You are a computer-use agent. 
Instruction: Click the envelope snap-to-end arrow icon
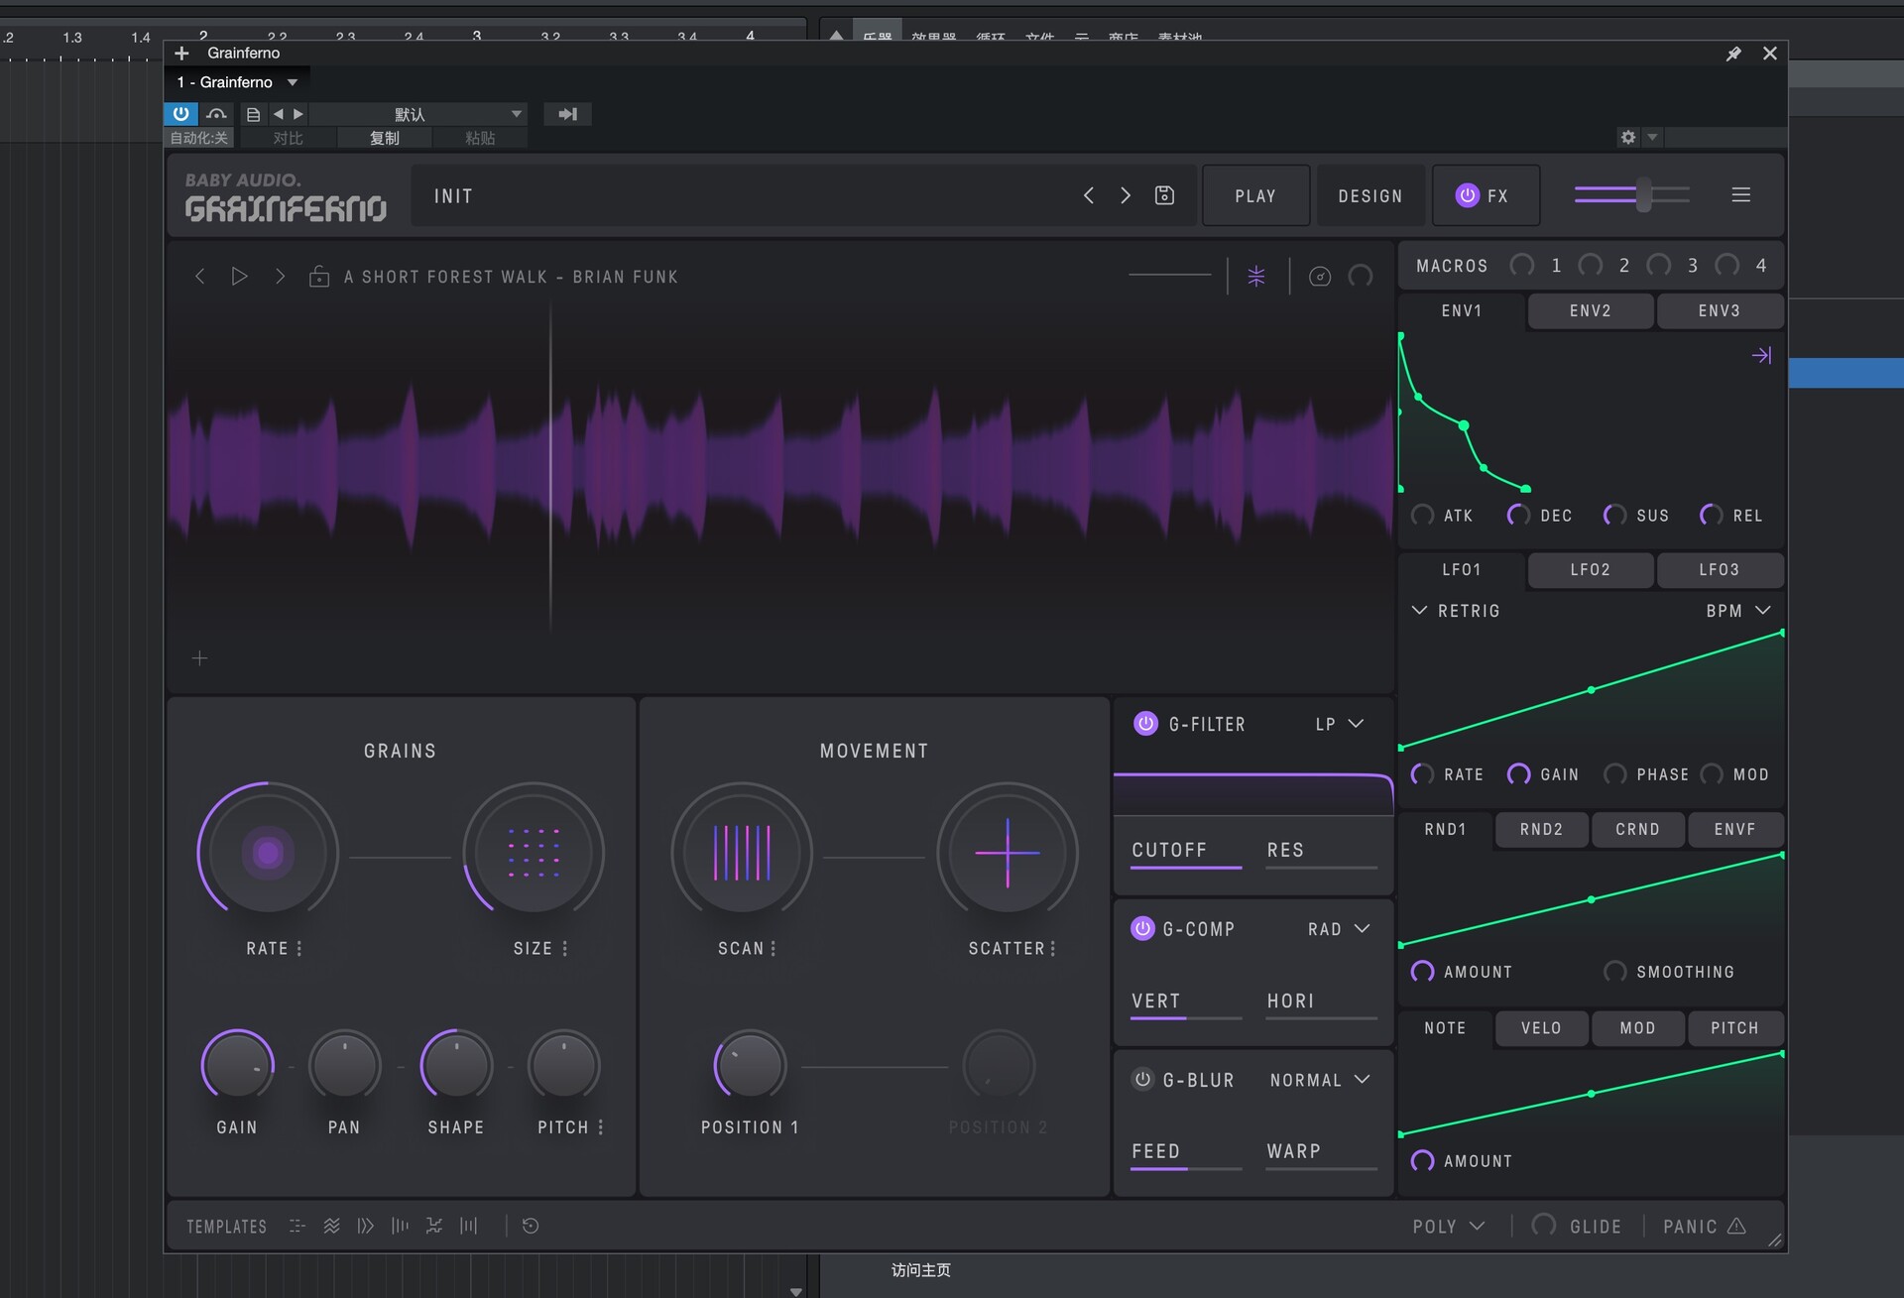[1761, 355]
